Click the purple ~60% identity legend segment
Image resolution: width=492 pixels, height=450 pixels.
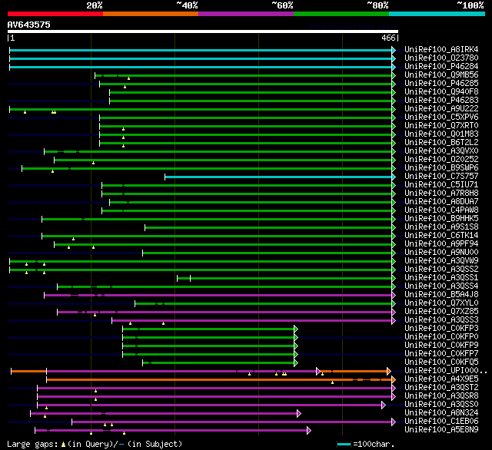(x=246, y=14)
